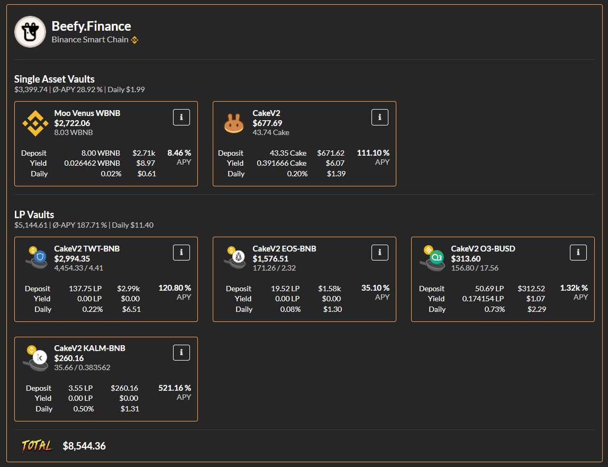Viewport: 608px width, 467px height.
Task: Click the Binance Smart Chain diamond icon
Action: coord(134,40)
